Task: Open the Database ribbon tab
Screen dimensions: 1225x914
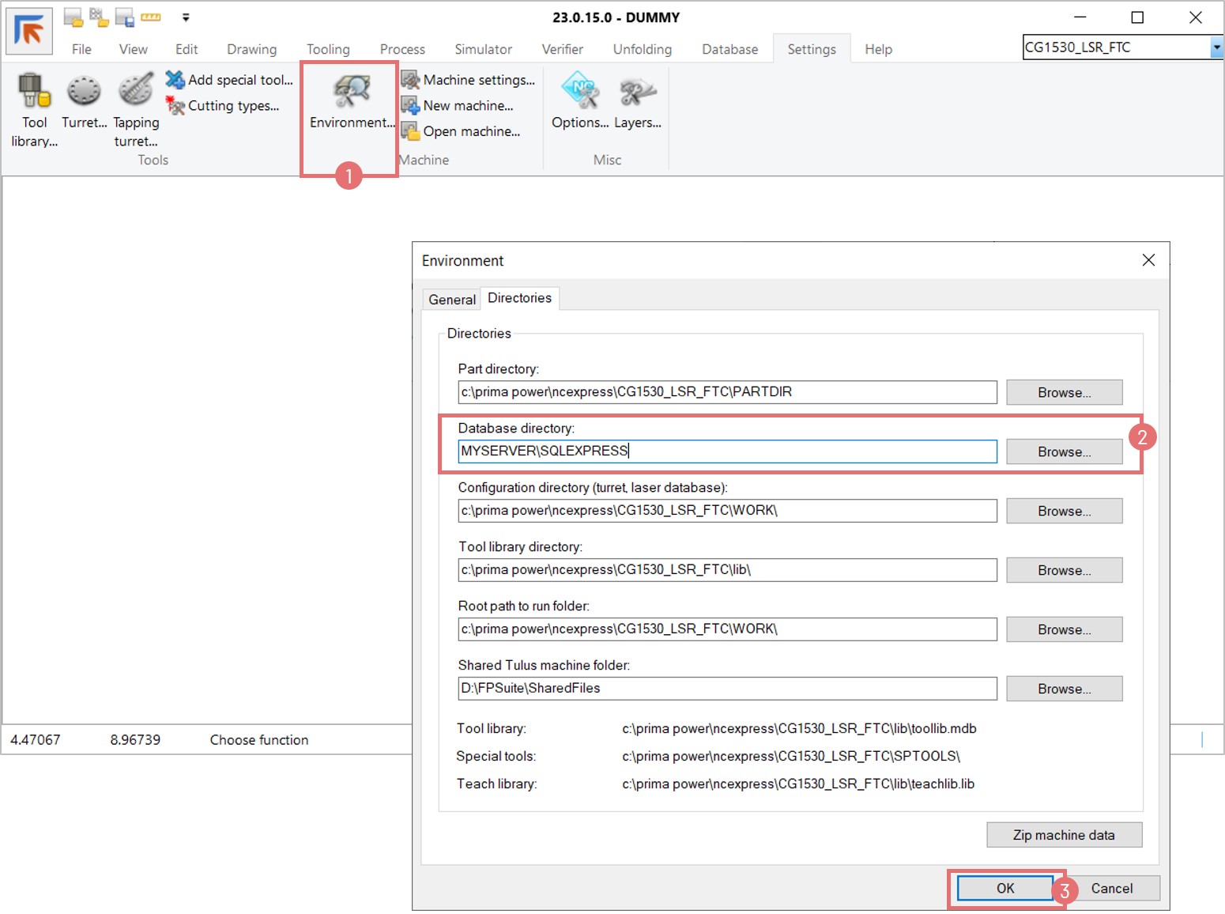Action: point(729,49)
